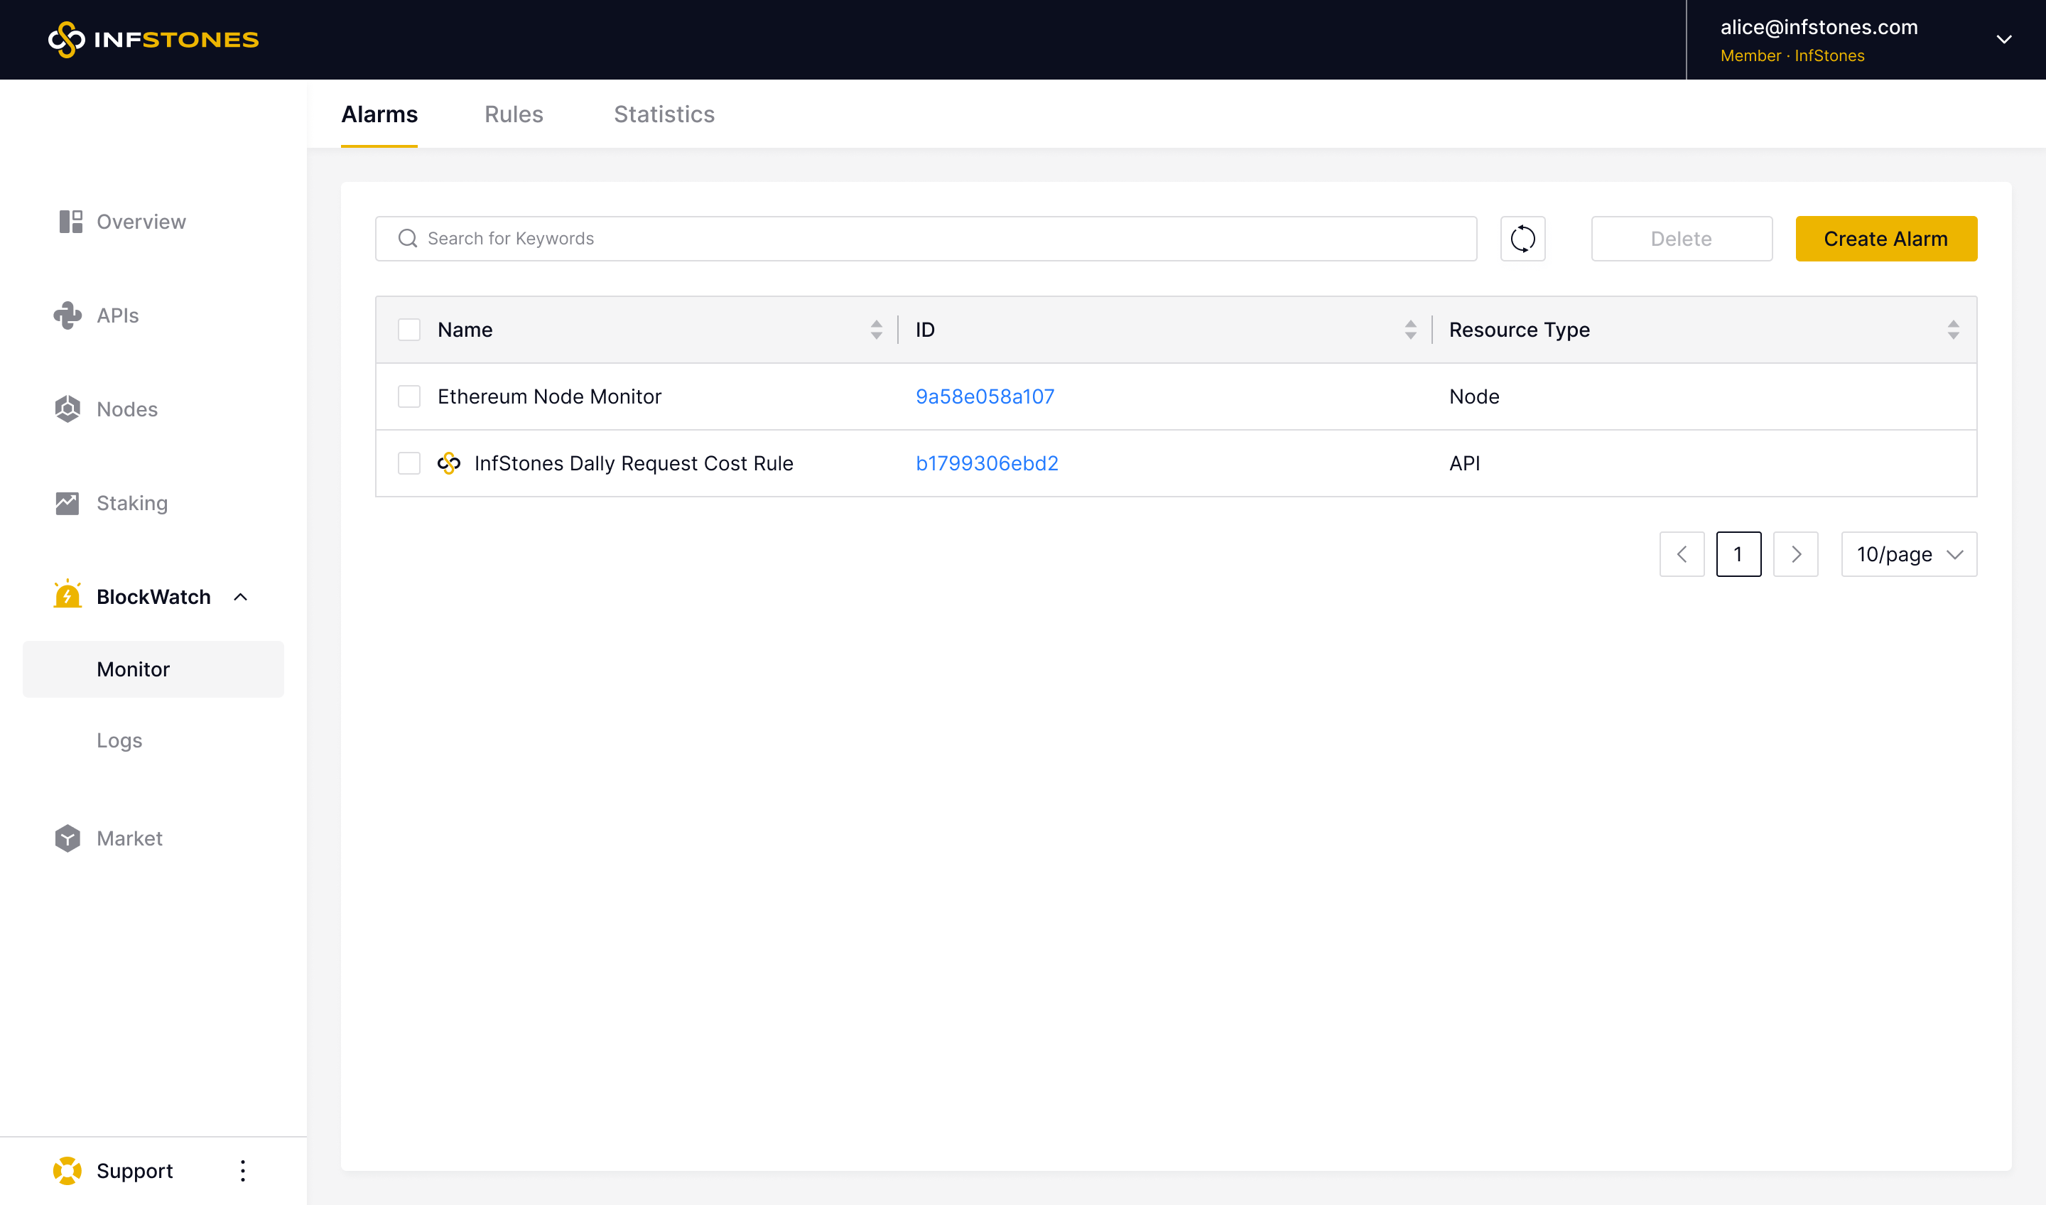Open Staking chart icon in sidebar
2046x1205 pixels.
pos(67,504)
